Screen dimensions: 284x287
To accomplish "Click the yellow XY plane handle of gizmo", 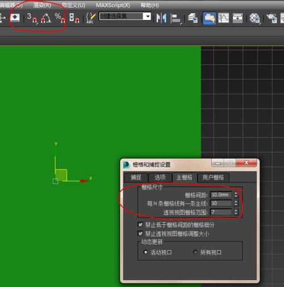I will 61,174.
